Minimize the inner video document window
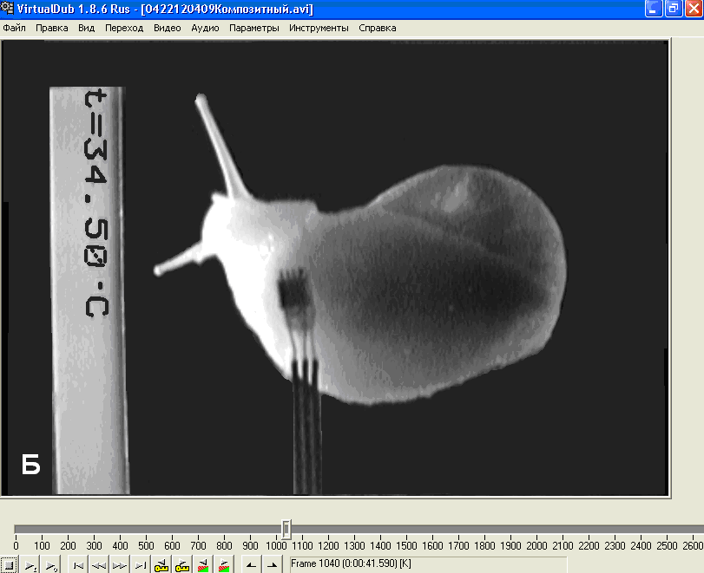 pos(654,9)
